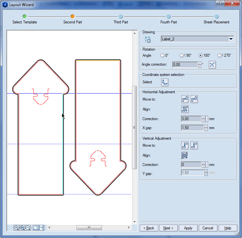The height and width of the screenshot is (238, 242).
Task: Jump to the Sheet Placement step
Action: (216, 17)
